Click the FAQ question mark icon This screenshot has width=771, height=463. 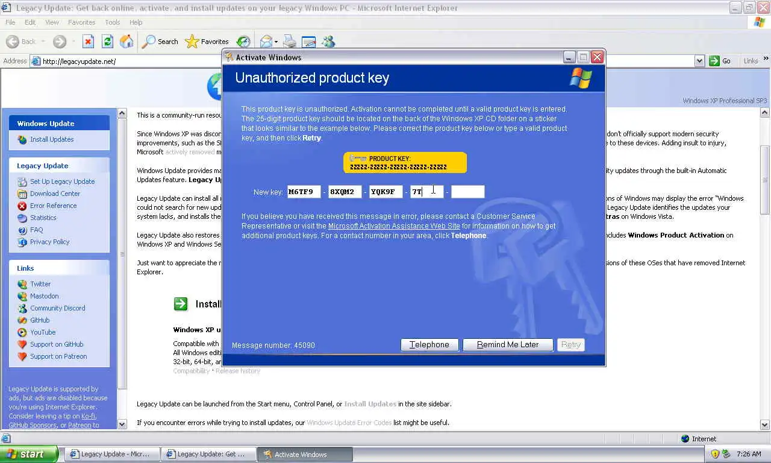[22, 230]
